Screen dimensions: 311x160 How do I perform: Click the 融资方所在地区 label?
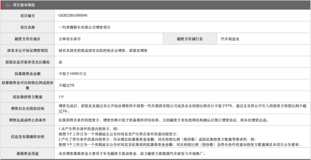pyautogui.click(x=28, y=39)
